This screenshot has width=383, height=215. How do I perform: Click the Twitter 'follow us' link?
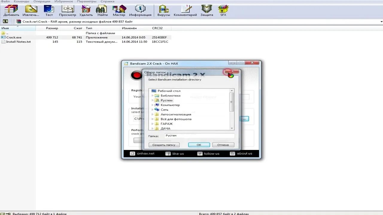(x=208, y=153)
